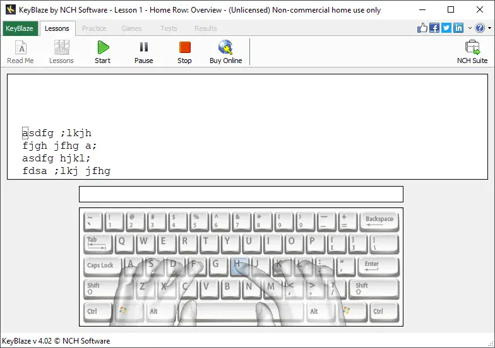Image resolution: width=495 pixels, height=348 pixels.
Task: Click the right Alt key on keyboard
Action: 319,311
